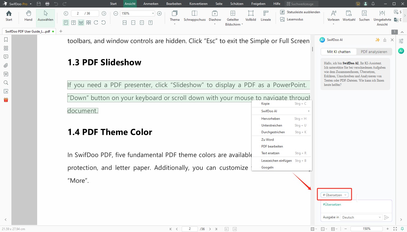The width and height of the screenshot is (407, 232).
Task: Toggle thumbnail grid page view
Action: 89,23
